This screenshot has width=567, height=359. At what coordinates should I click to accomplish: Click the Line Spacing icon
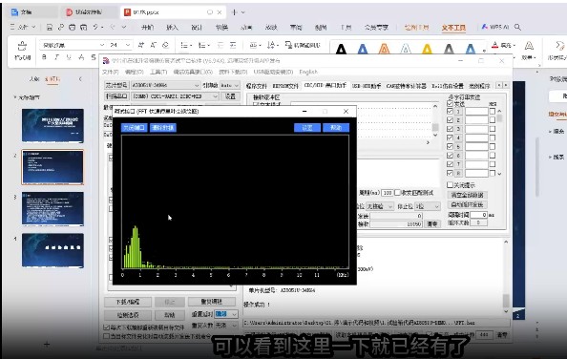tap(271, 45)
